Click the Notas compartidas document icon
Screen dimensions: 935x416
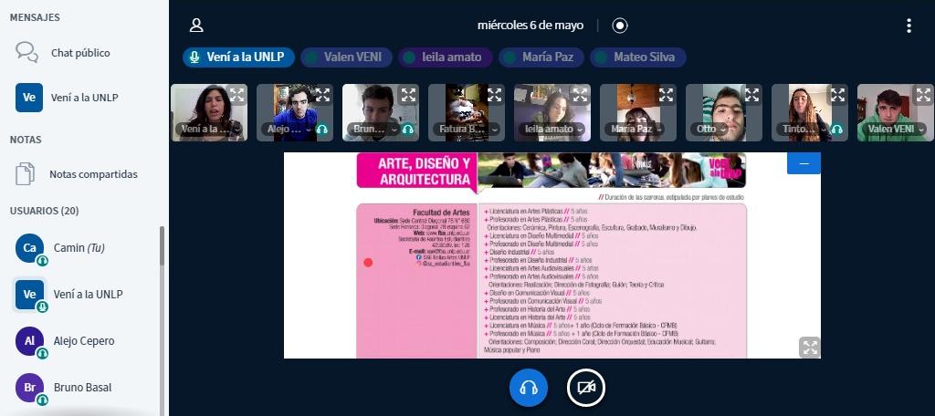[x=26, y=173]
